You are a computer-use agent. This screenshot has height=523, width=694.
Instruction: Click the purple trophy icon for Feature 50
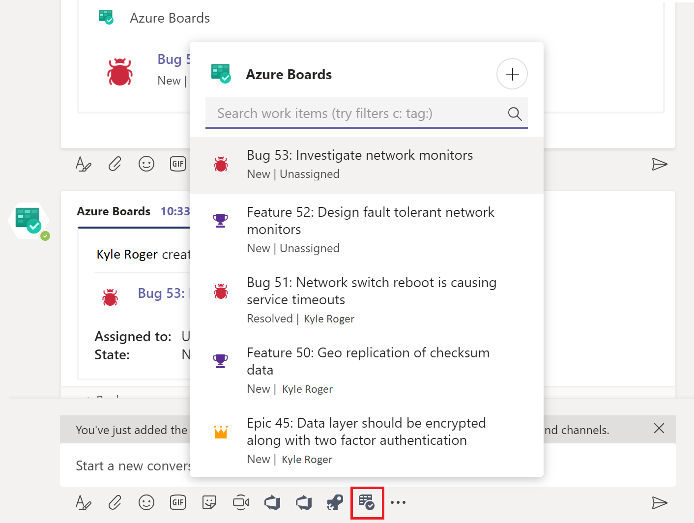[x=220, y=361]
